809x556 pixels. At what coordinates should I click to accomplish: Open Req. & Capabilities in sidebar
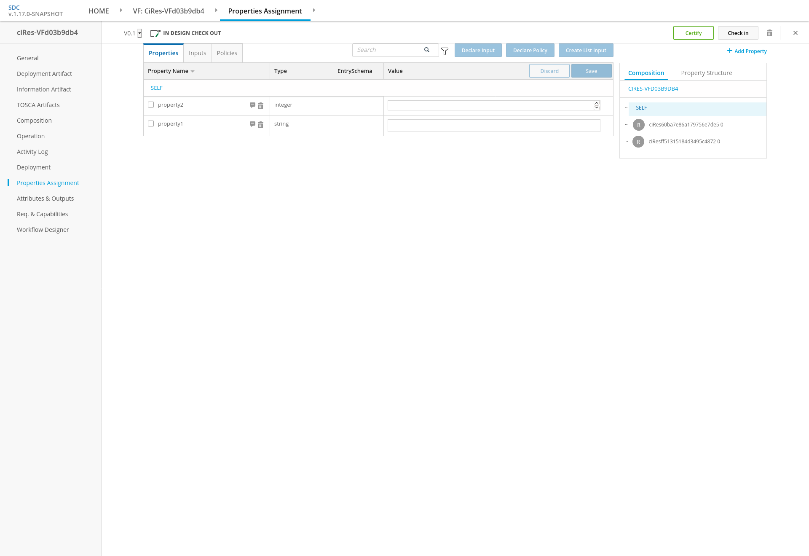(x=42, y=214)
